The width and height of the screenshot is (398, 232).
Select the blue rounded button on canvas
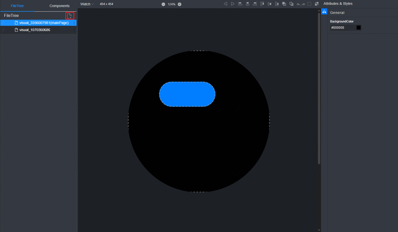187,94
